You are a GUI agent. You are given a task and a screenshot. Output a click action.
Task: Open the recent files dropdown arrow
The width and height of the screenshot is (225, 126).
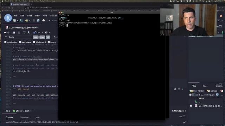click(30, 21)
